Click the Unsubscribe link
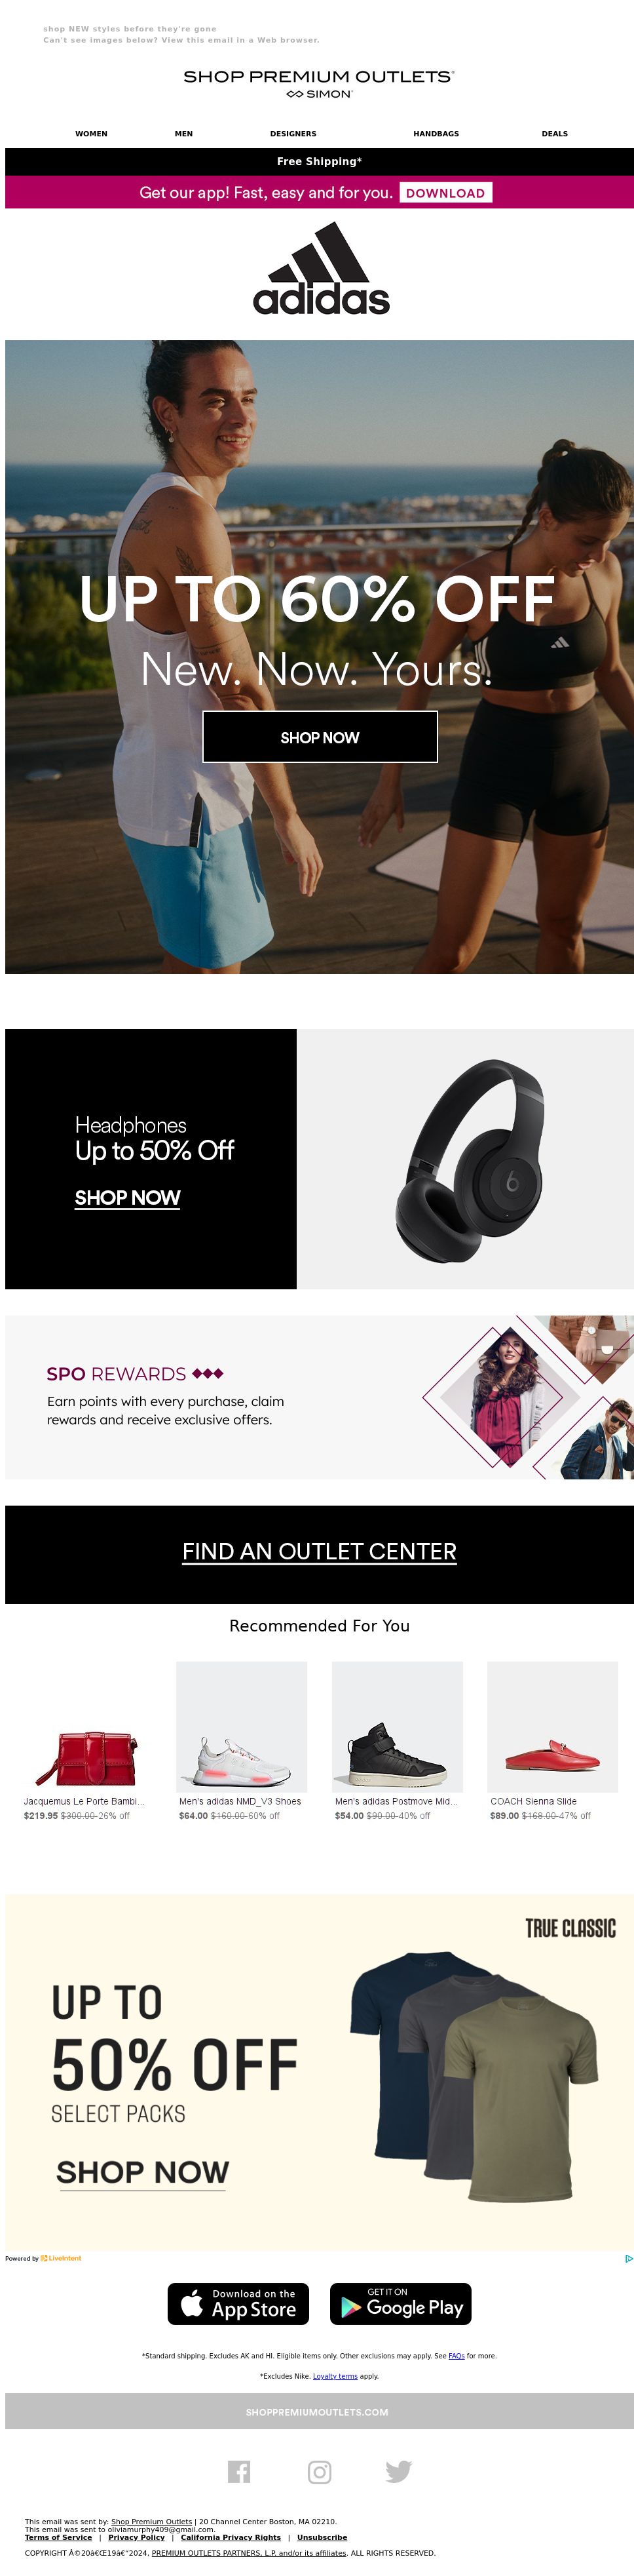 (322, 2537)
